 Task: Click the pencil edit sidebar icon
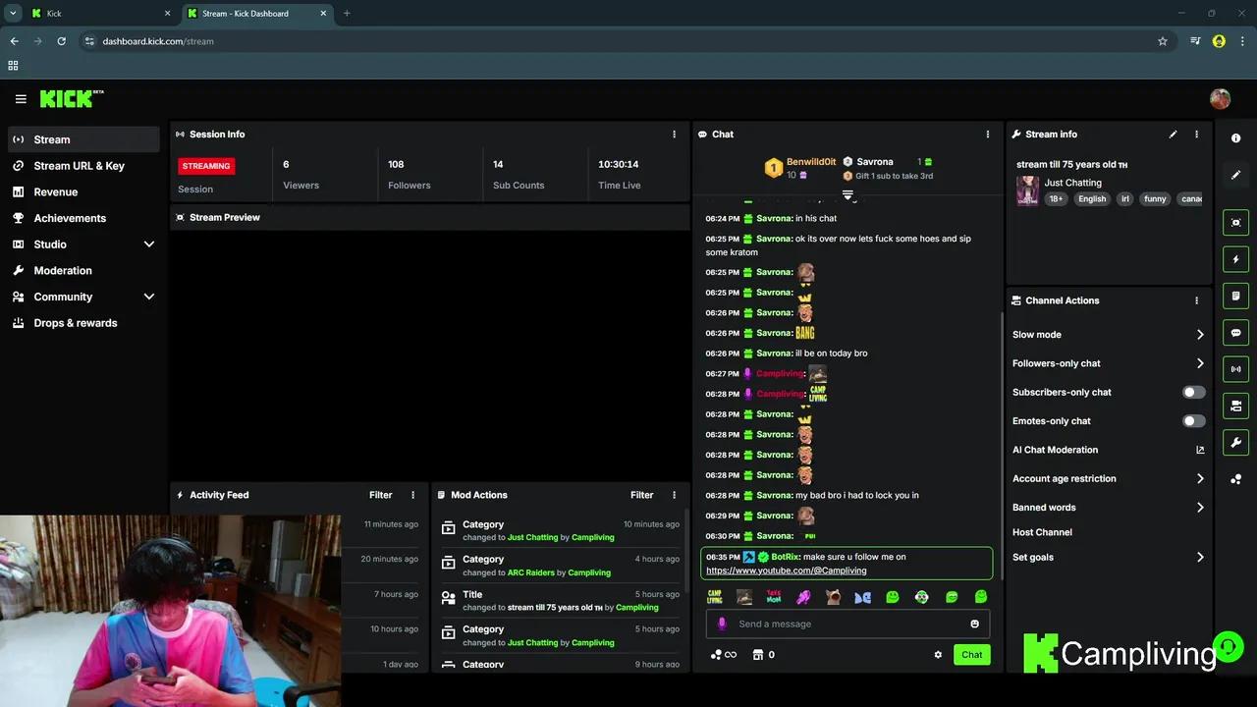pyautogui.click(x=1236, y=175)
